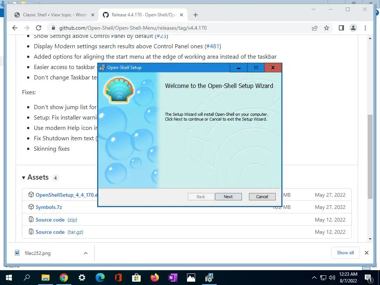Open Settings gear on taskbar

pos(82,278)
